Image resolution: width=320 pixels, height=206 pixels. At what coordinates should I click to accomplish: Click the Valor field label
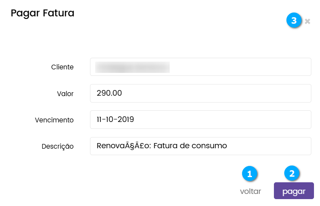[65, 94]
